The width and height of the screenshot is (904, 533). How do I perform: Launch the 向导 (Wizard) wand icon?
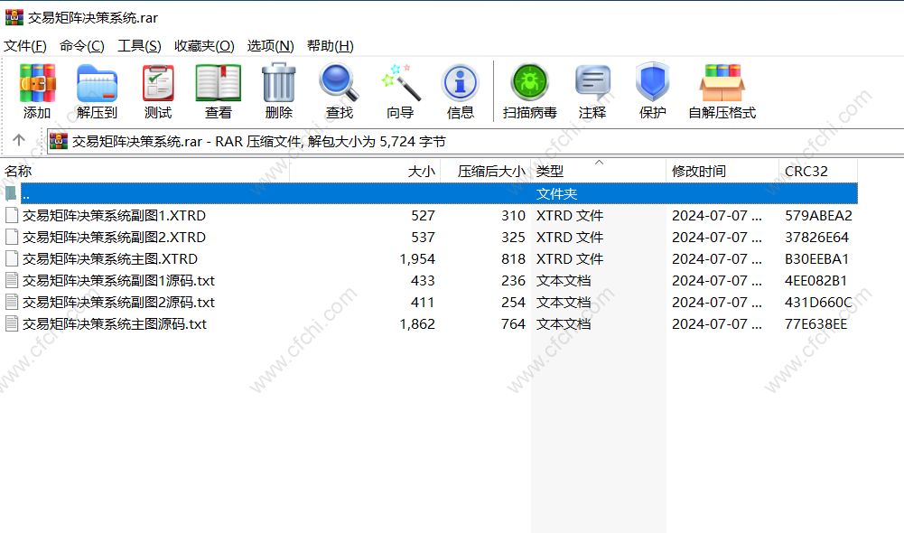click(x=400, y=83)
